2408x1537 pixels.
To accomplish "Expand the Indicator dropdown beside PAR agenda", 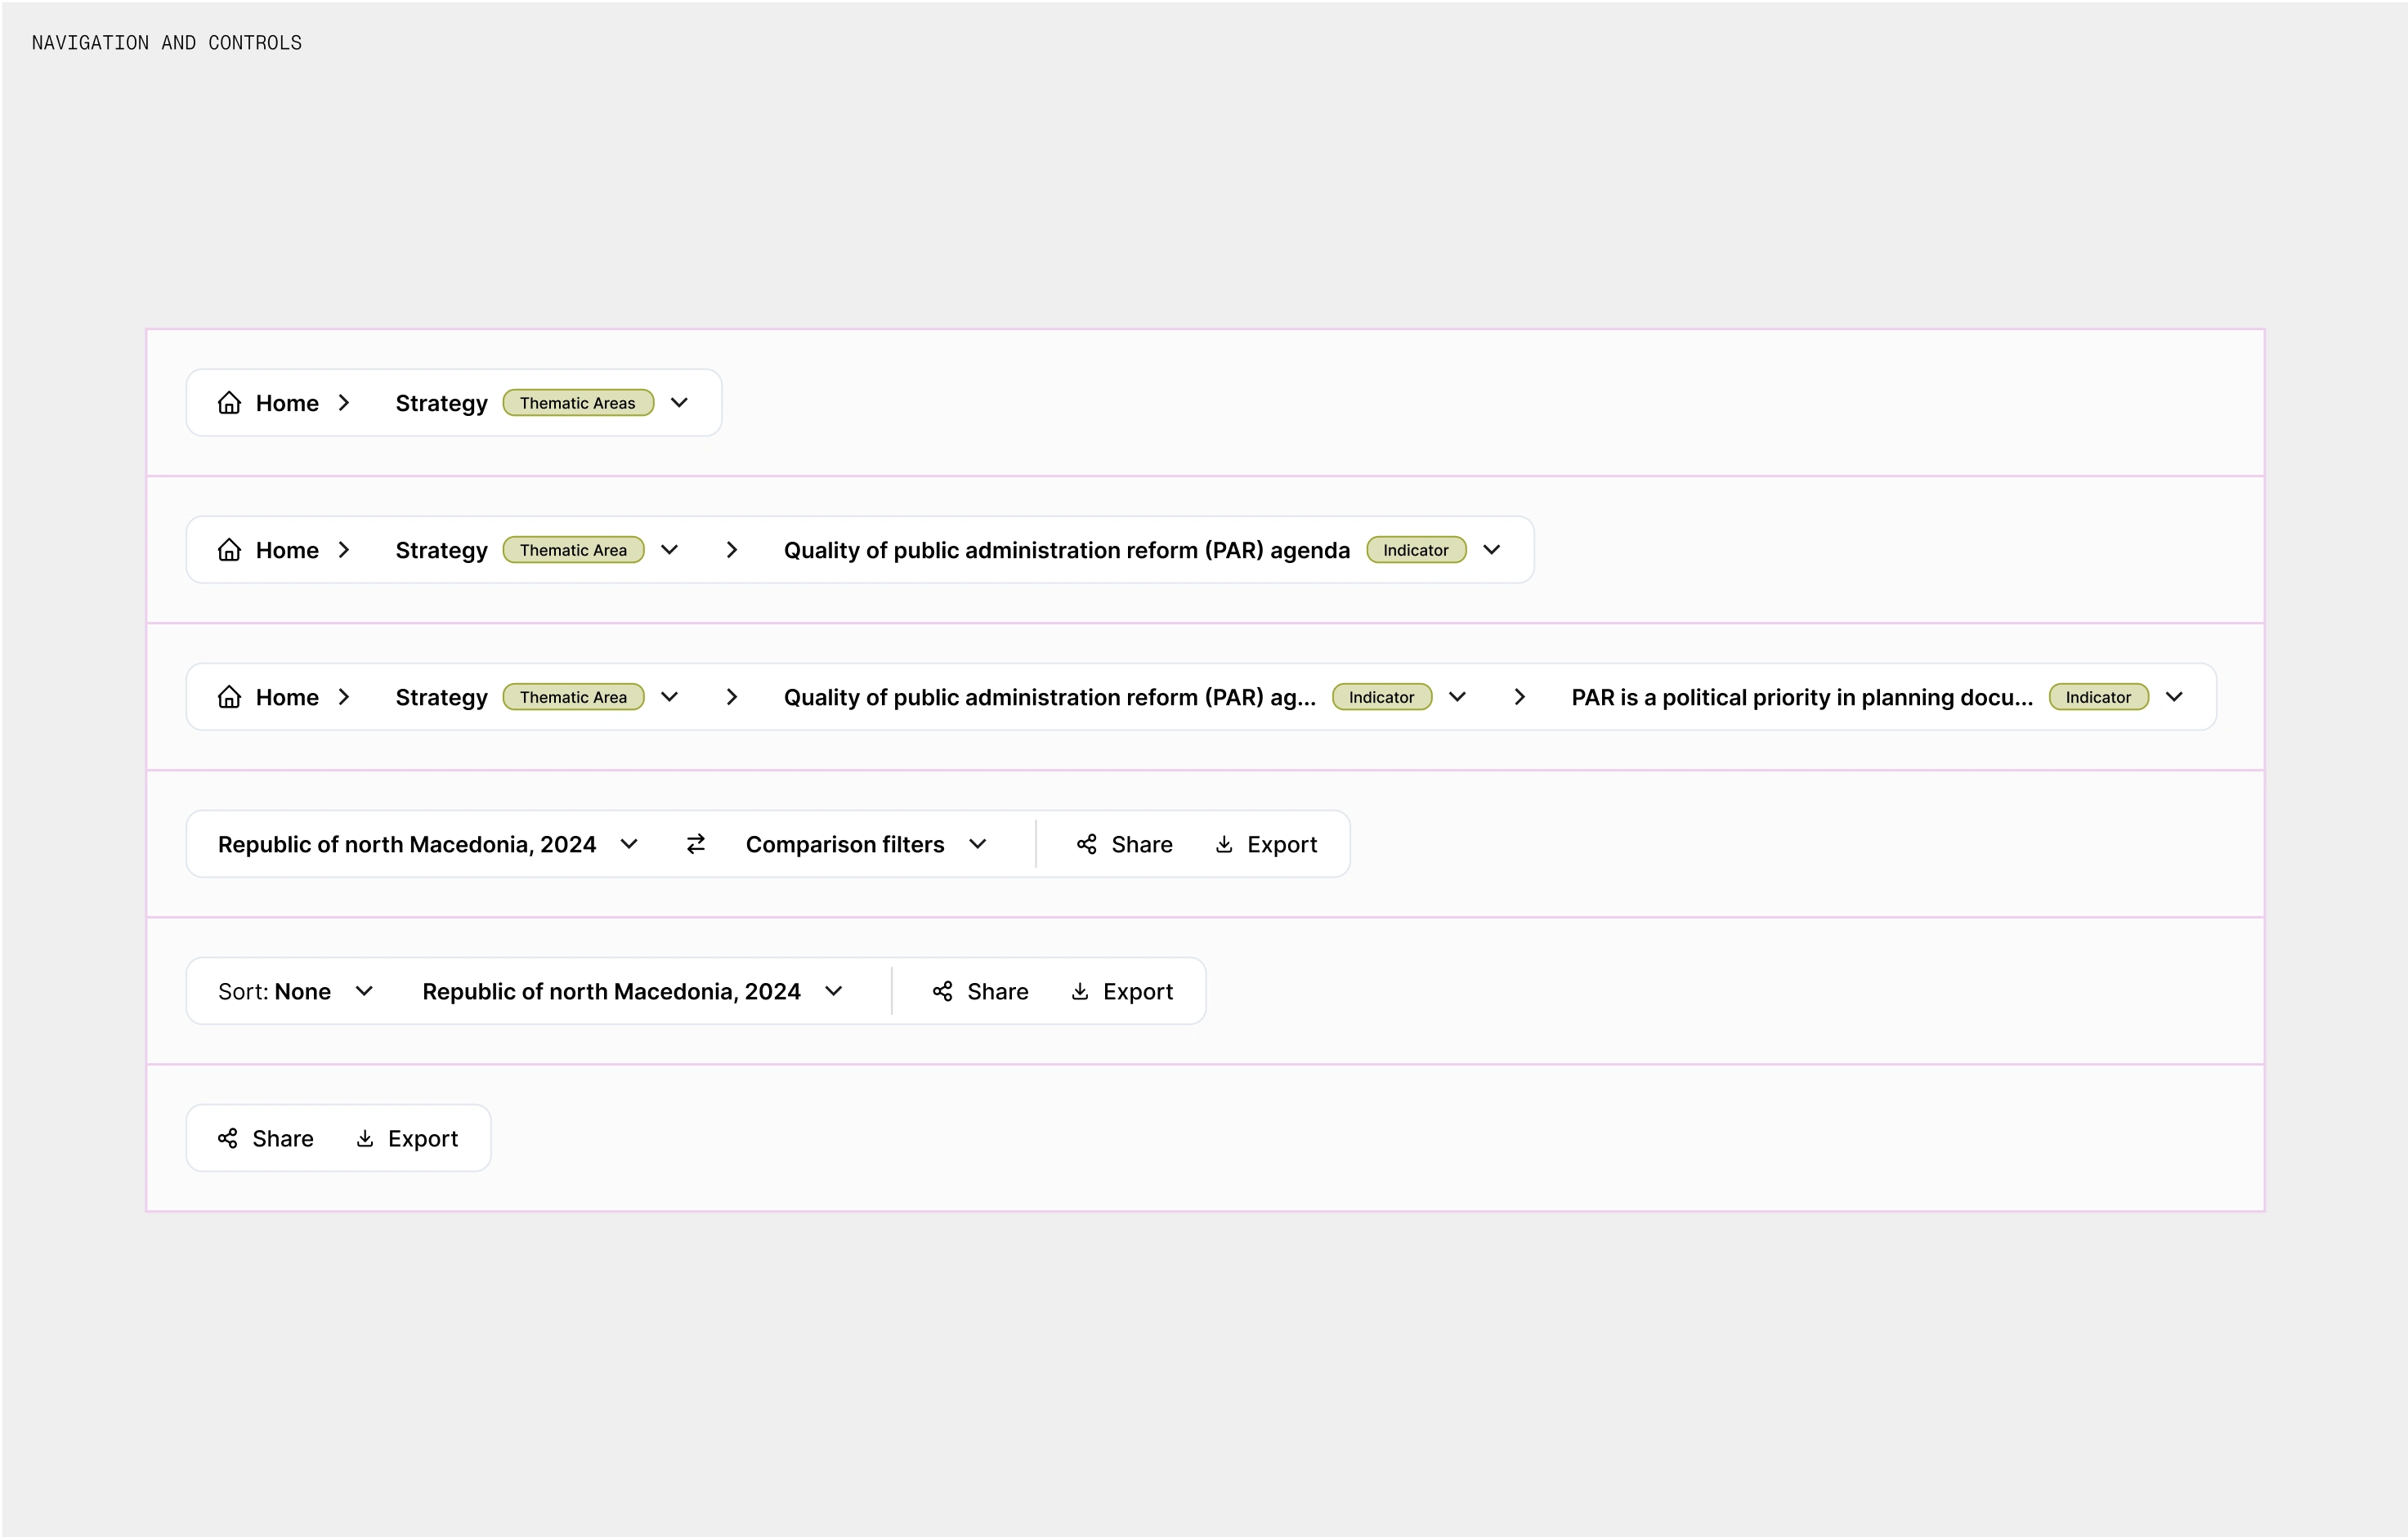I will pos(1492,549).
